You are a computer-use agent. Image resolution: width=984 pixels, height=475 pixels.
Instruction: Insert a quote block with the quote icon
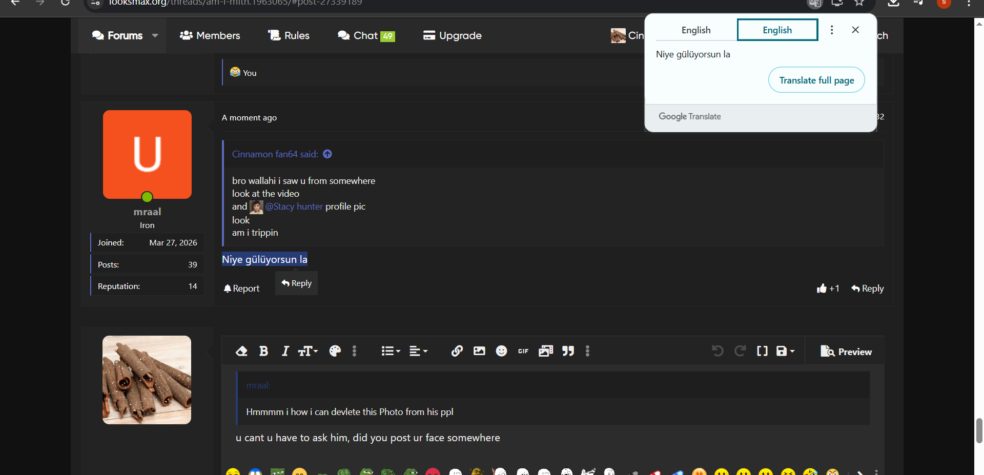pyautogui.click(x=568, y=351)
